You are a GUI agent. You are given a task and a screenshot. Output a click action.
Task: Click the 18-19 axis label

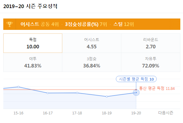click(x=107, y=113)
